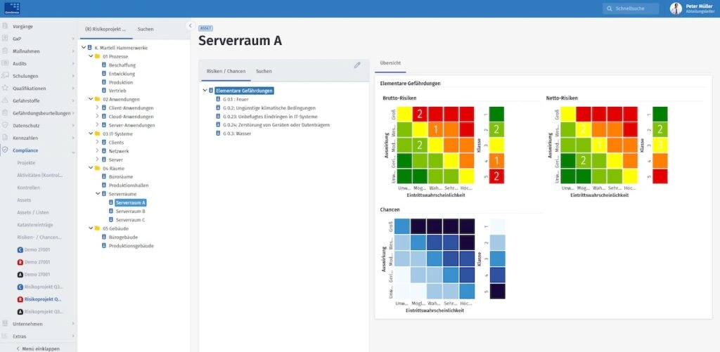Click the Brutto-Risiken red cell showing 2
The height and width of the screenshot is (352, 720).
point(419,115)
